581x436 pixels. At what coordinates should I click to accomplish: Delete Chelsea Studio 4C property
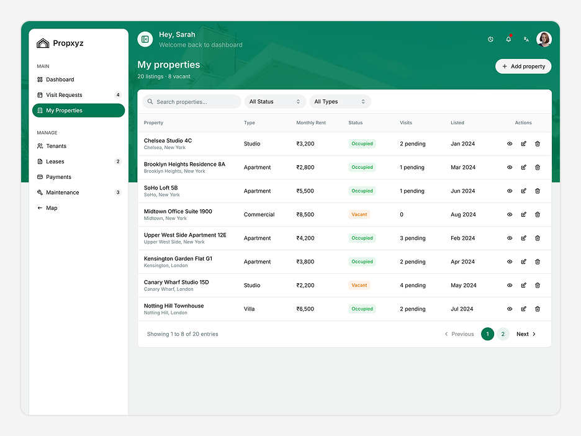538,143
